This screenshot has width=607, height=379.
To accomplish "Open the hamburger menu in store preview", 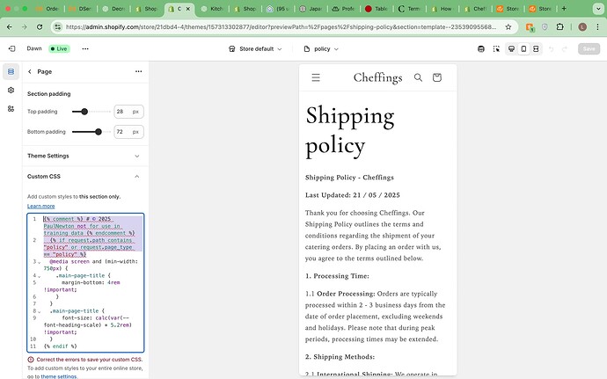I will [316, 77].
